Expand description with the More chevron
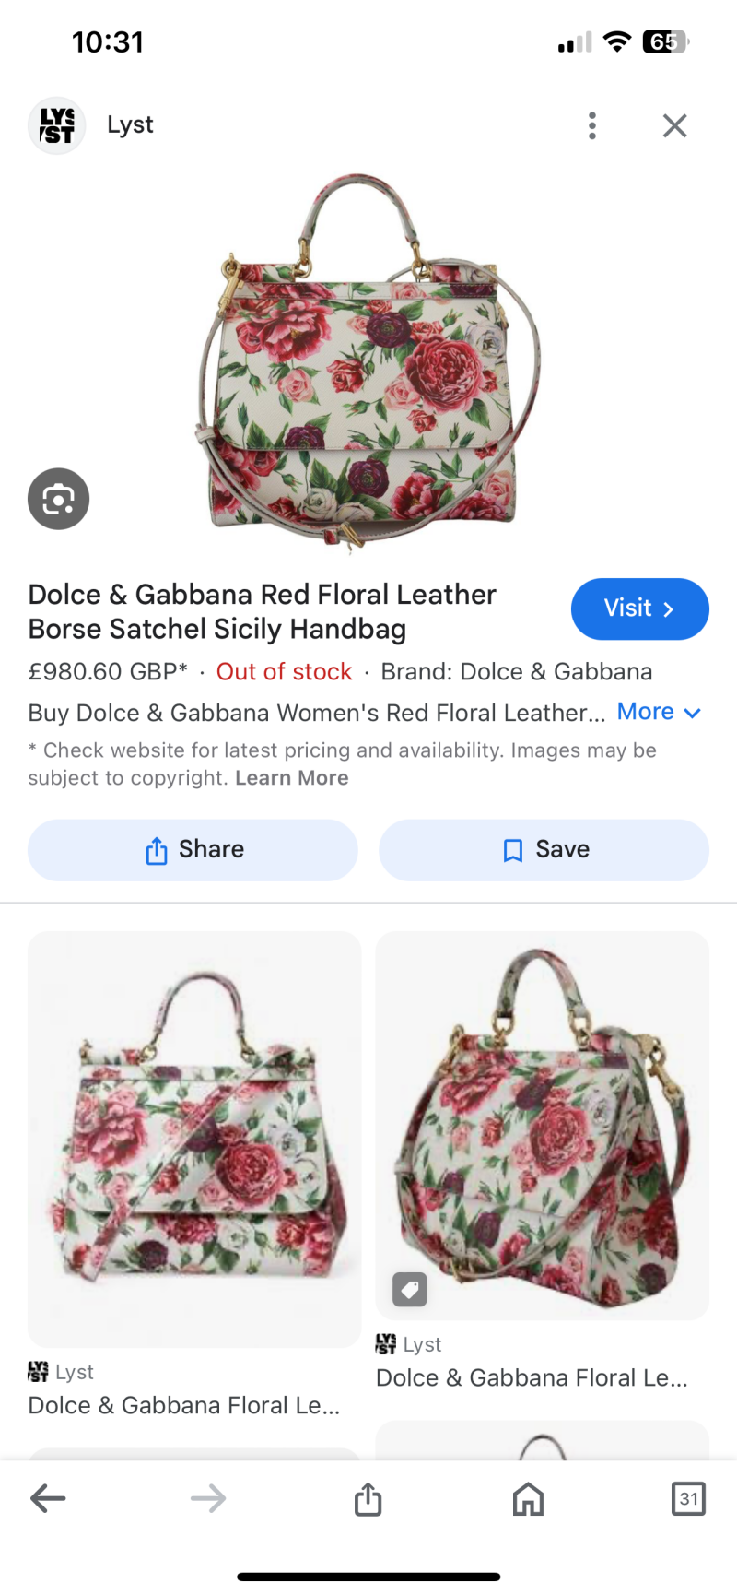The image size is (737, 1595). [660, 712]
